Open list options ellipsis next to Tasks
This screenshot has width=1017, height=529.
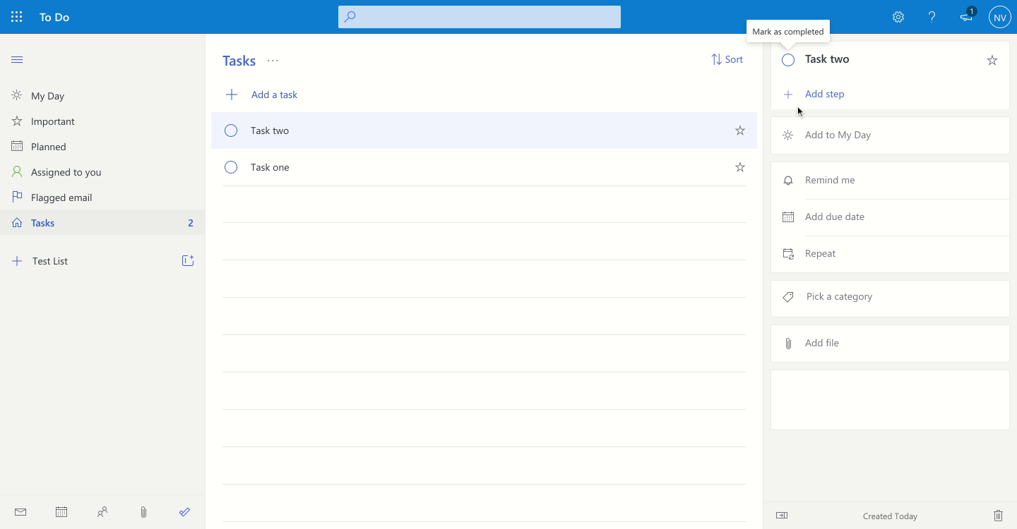point(273,61)
